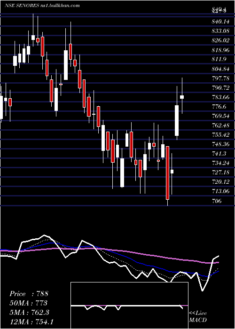Click the tall red candle bottoming near 706
Screen dimensions: 235x329
(x=167, y=173)
